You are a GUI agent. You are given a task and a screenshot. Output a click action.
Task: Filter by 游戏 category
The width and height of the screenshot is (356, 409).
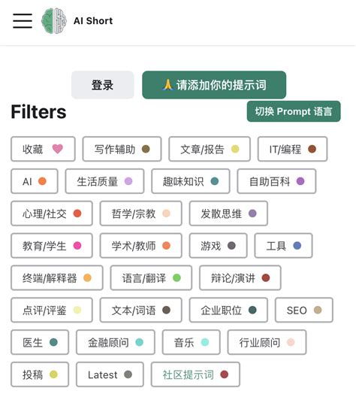pyautogui.click(x=218, y=245)
